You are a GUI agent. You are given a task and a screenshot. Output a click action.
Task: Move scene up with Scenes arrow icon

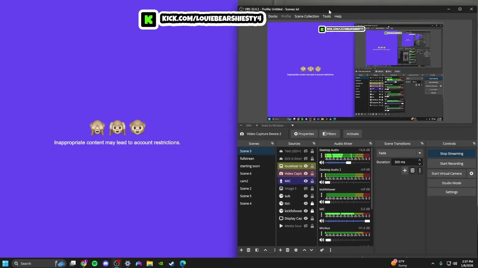point(266,250)
